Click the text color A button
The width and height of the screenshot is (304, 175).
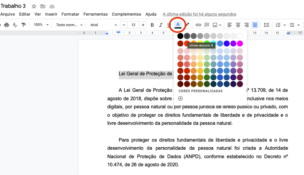(178, 25)
